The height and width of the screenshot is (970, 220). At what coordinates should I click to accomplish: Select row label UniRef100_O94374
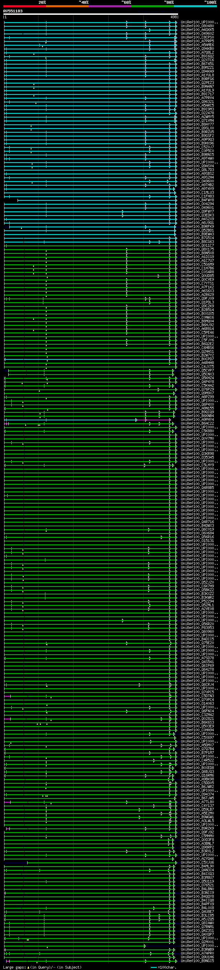pos(197,794)
